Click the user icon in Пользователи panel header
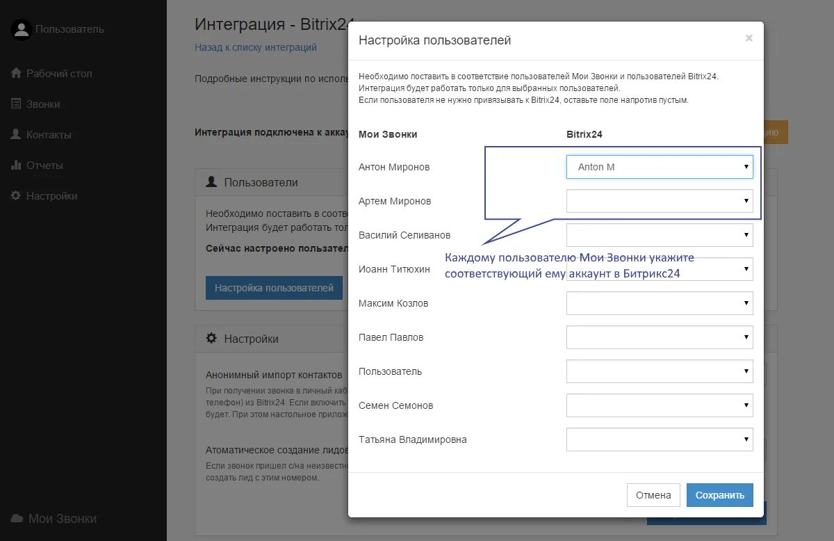This screenshot has height=541, width=834. [211, 181]
